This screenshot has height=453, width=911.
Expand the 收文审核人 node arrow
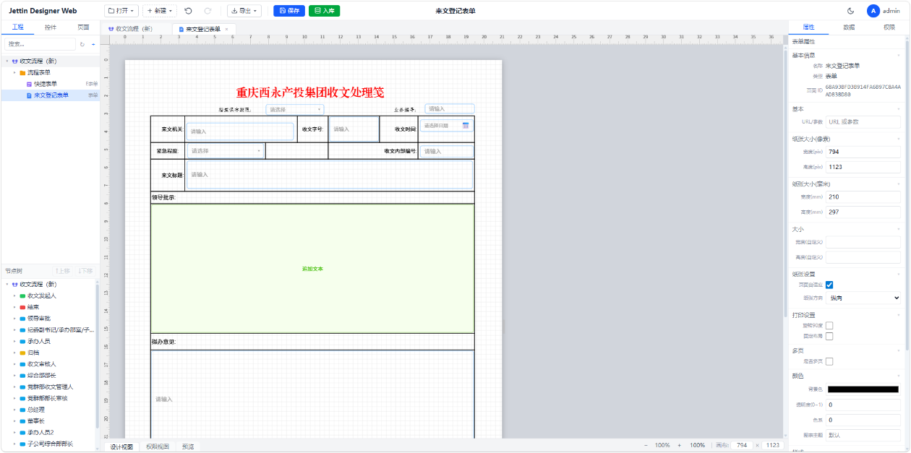(x=14, y=364)
